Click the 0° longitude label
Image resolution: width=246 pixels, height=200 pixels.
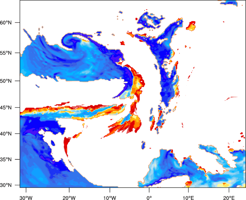(149, 198)
